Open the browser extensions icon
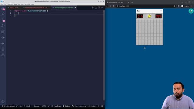This screenshot has width=194, height=109. (179, 6)
